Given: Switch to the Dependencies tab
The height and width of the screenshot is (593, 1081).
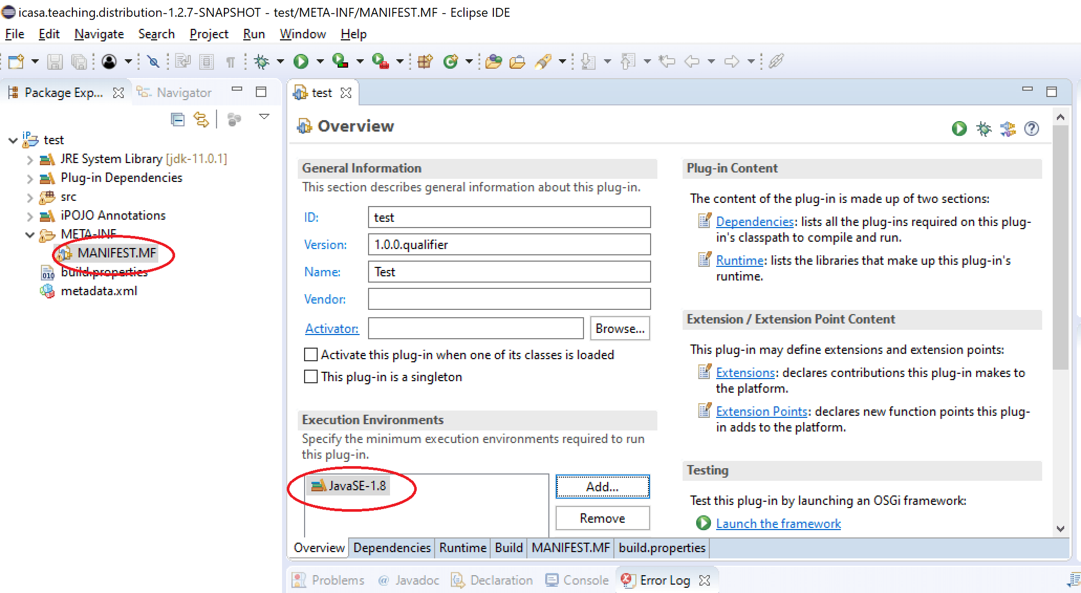Looking at the screenshot, I should pyautogui.click(x=392, y=547).
